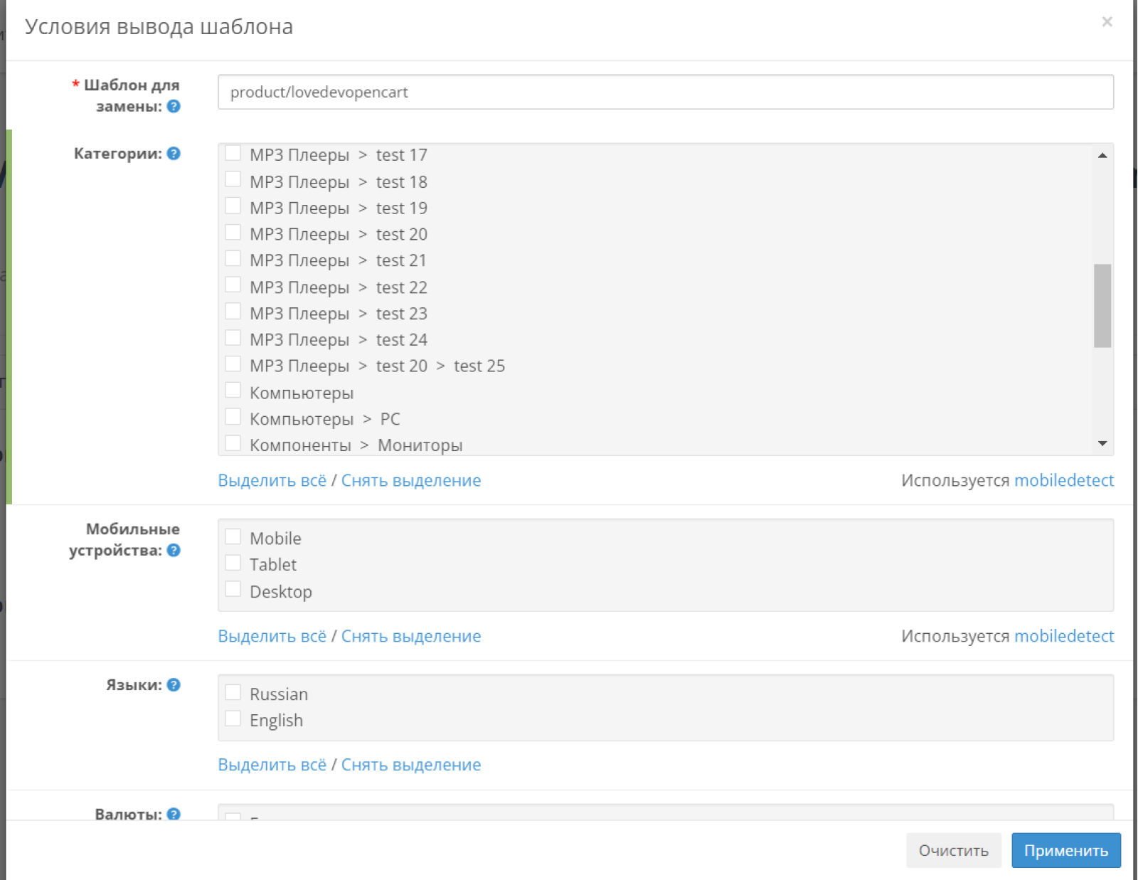Enable the Desktop device checkbox
Viewport: 1138px width, 880px height.
pos(233,589)
